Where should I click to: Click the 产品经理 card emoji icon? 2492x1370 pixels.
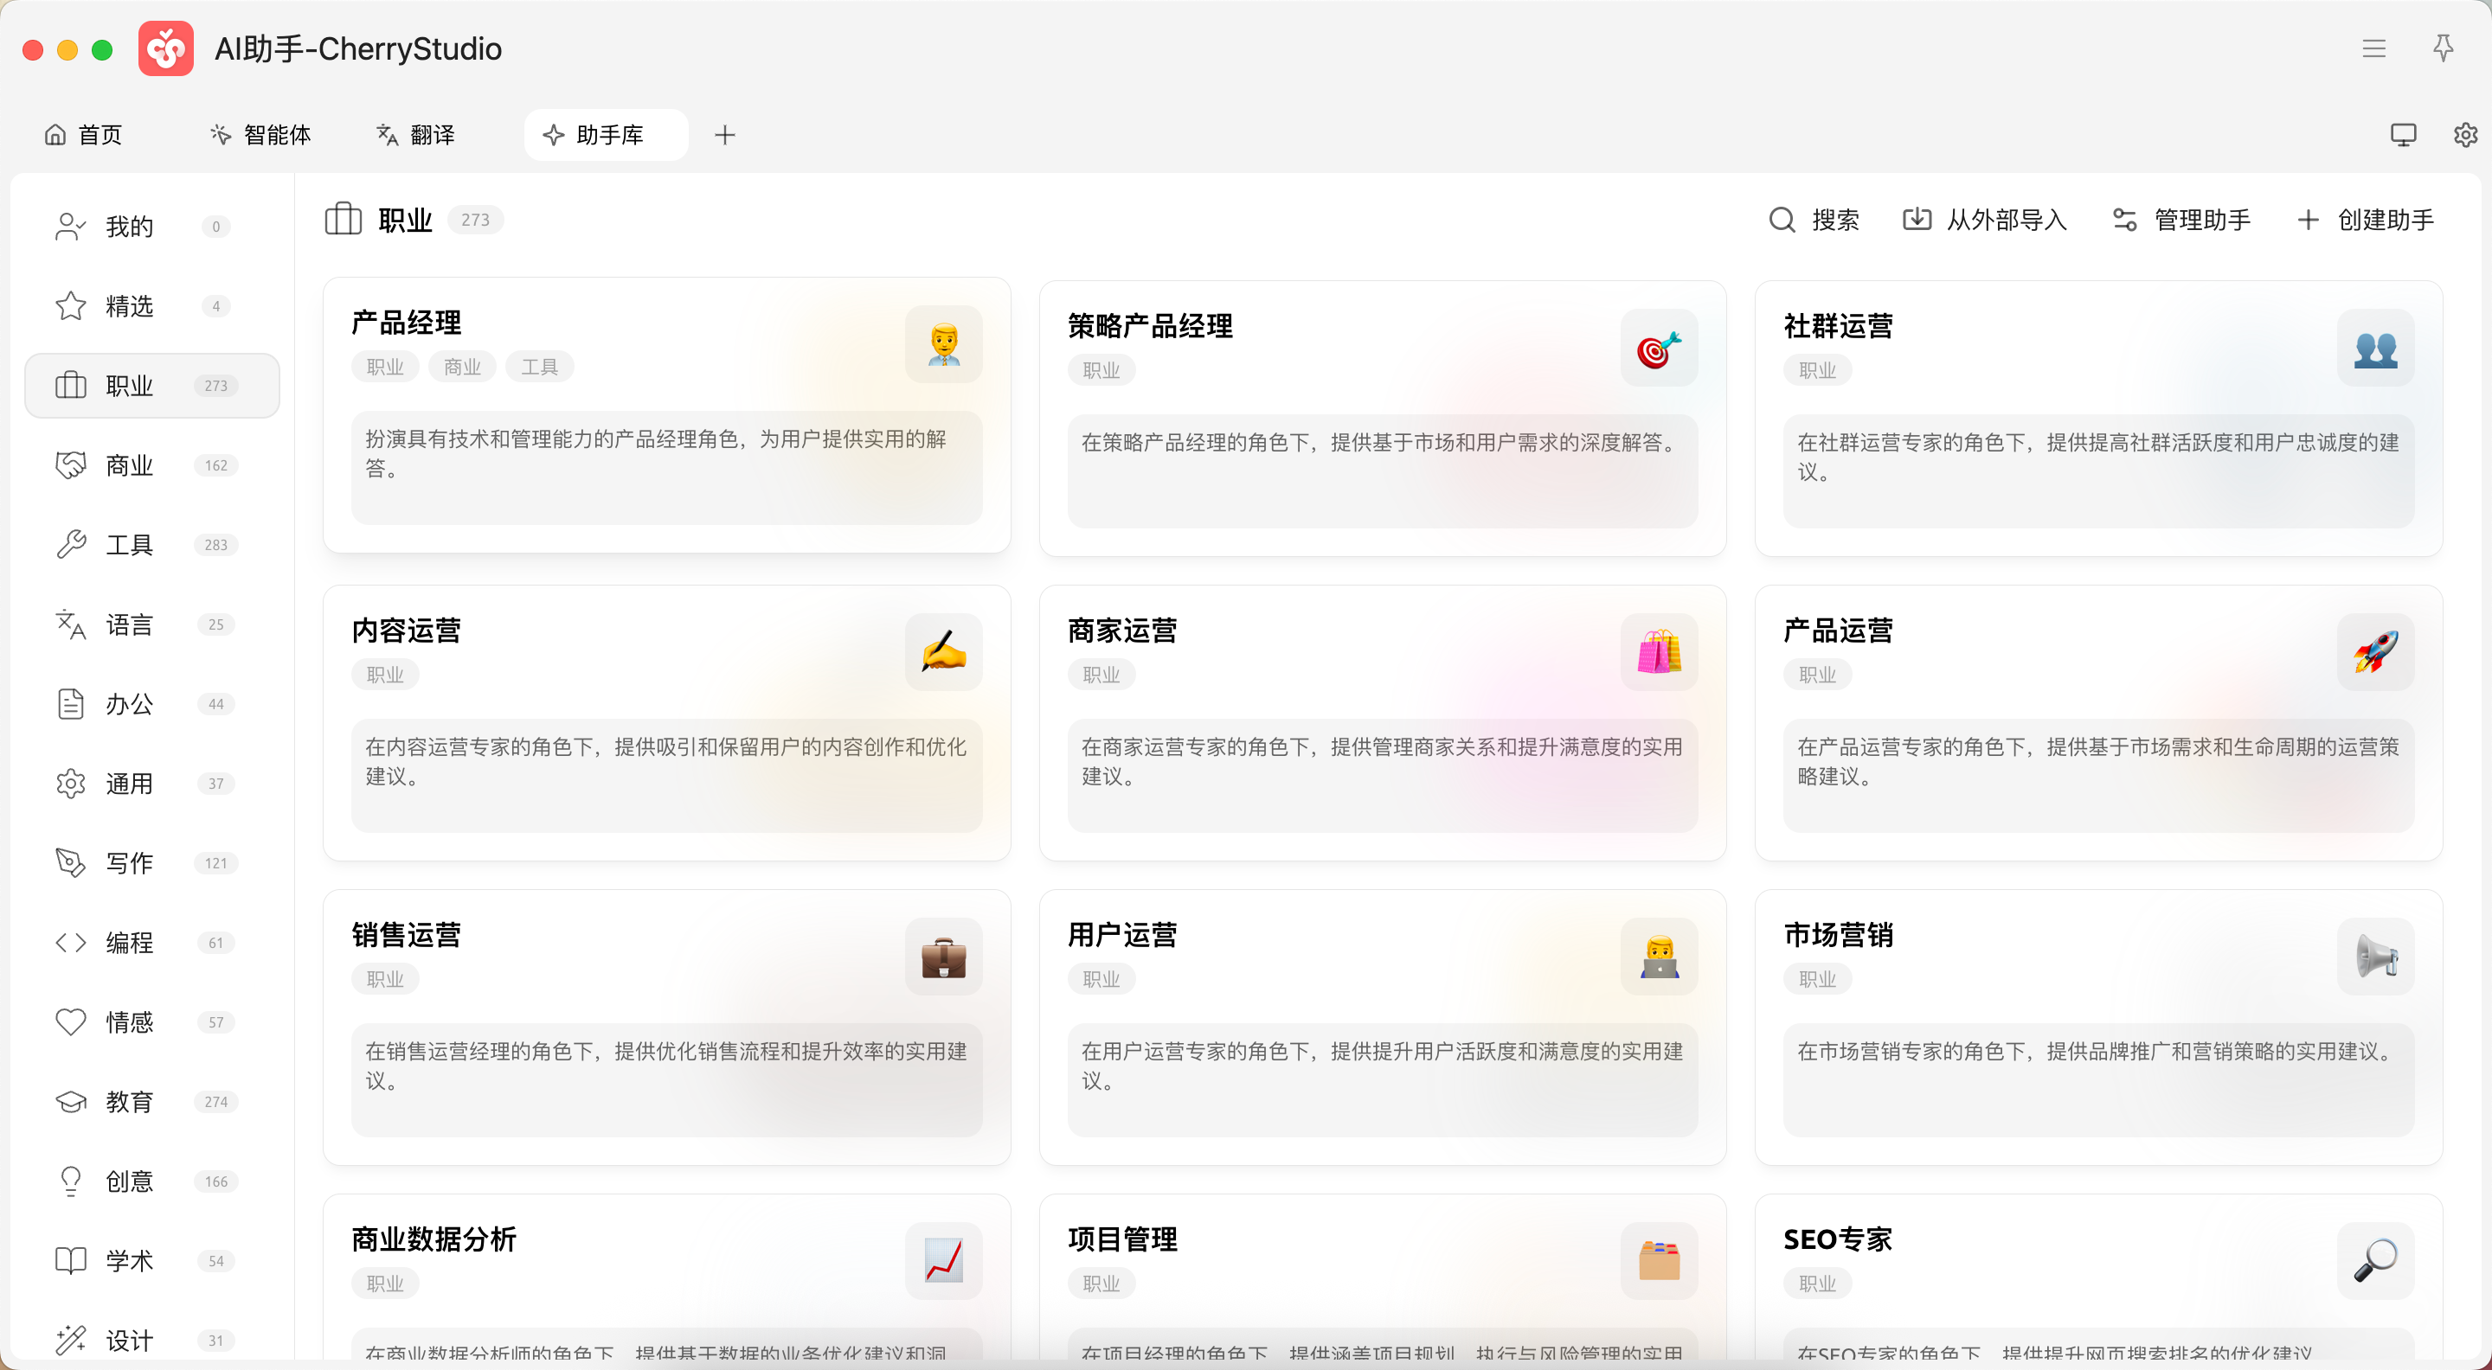pos(943,344)
